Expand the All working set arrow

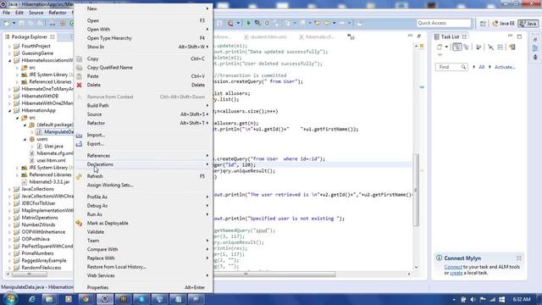tap(474, 67)
